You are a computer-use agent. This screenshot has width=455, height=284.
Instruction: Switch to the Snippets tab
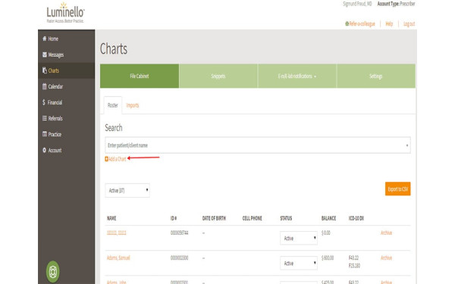point(218,76)
